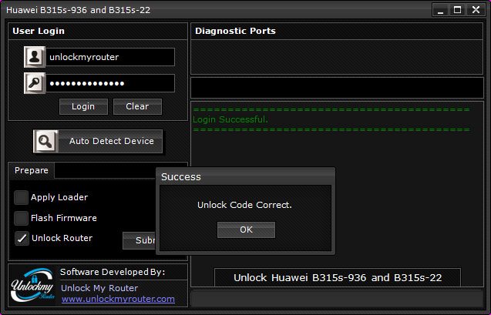Click the 'Unlock Code Correct.' message
The height and width of the screenshot is (315, 491).
click(x=244, y=205)
